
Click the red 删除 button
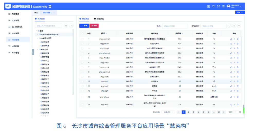(94, 26)
